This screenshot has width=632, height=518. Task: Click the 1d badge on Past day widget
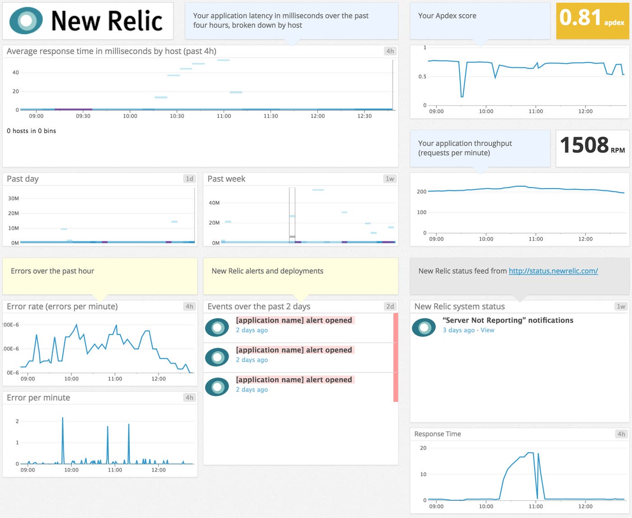(190, 179)
